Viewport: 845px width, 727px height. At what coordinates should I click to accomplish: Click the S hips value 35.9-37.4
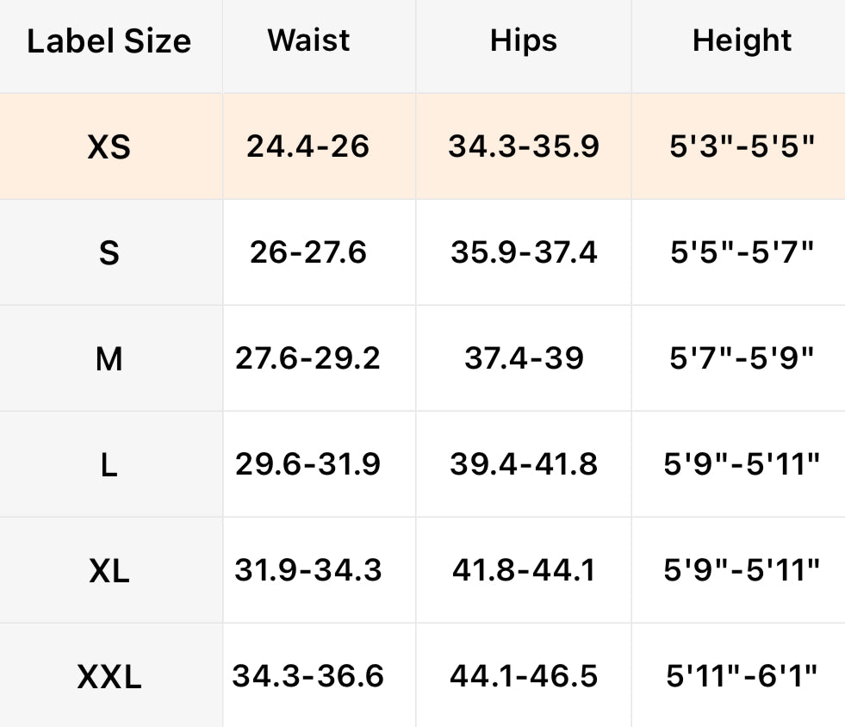coord(524,253)
